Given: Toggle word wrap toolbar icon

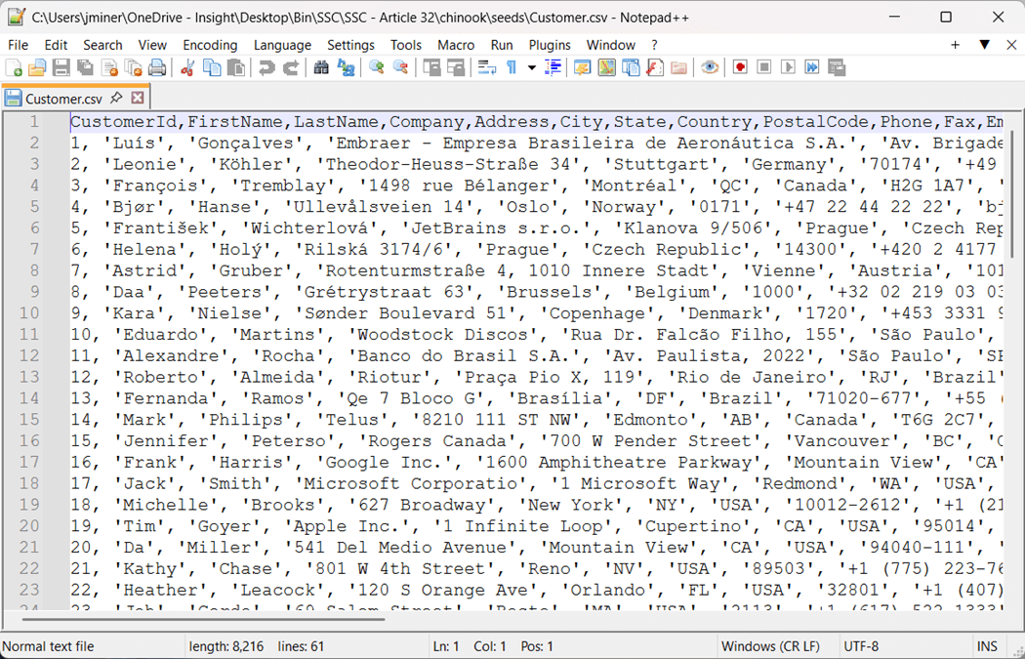Looking at the screenshot, I should tap(487, 67).
